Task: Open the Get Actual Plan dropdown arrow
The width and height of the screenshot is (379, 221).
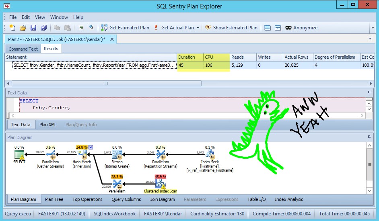Action: coord(198,28)
